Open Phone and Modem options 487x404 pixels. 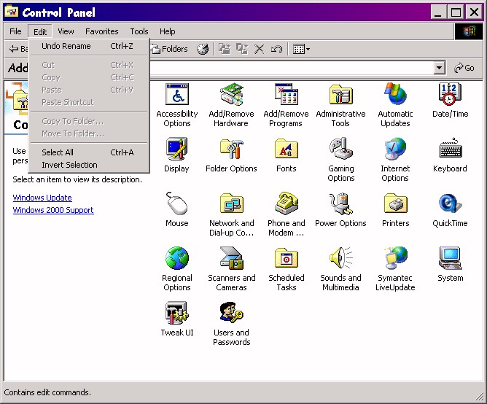click(286, 214)
